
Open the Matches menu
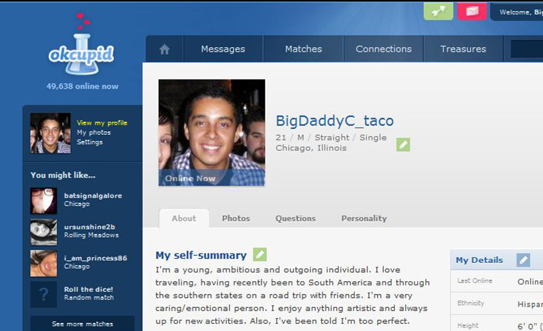click(x=303, y=49)
